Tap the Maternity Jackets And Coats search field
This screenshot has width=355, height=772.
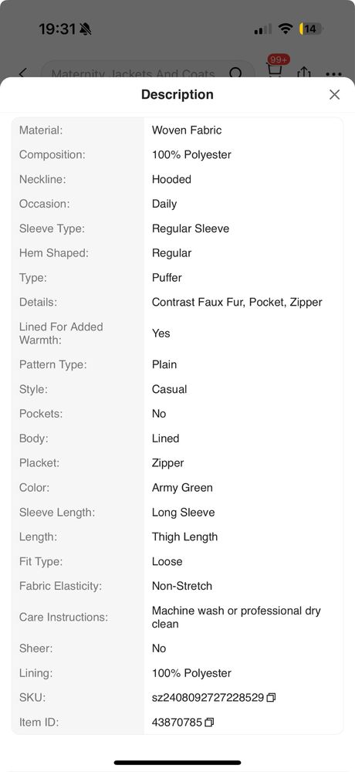(x=147, y=71)
